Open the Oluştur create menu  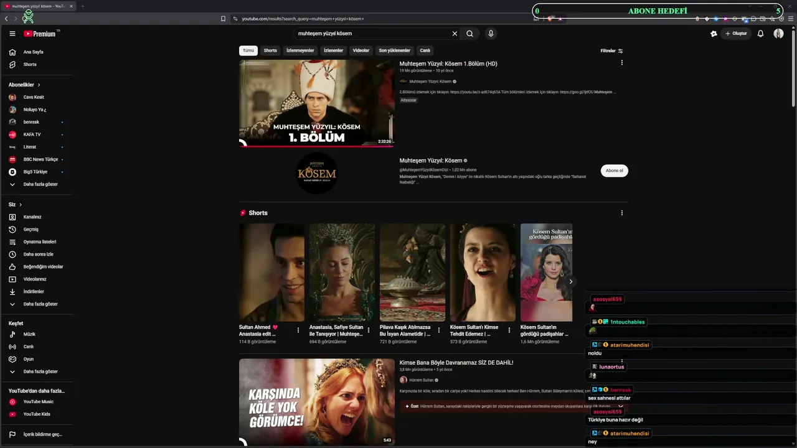(x=736, y=34)
